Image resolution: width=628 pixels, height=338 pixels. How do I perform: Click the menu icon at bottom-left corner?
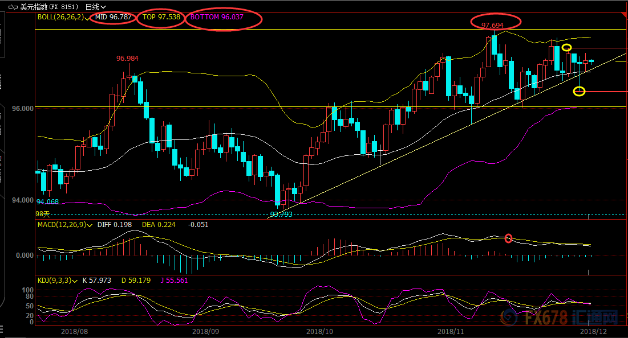pyautogui.click(x=2, y=329)
